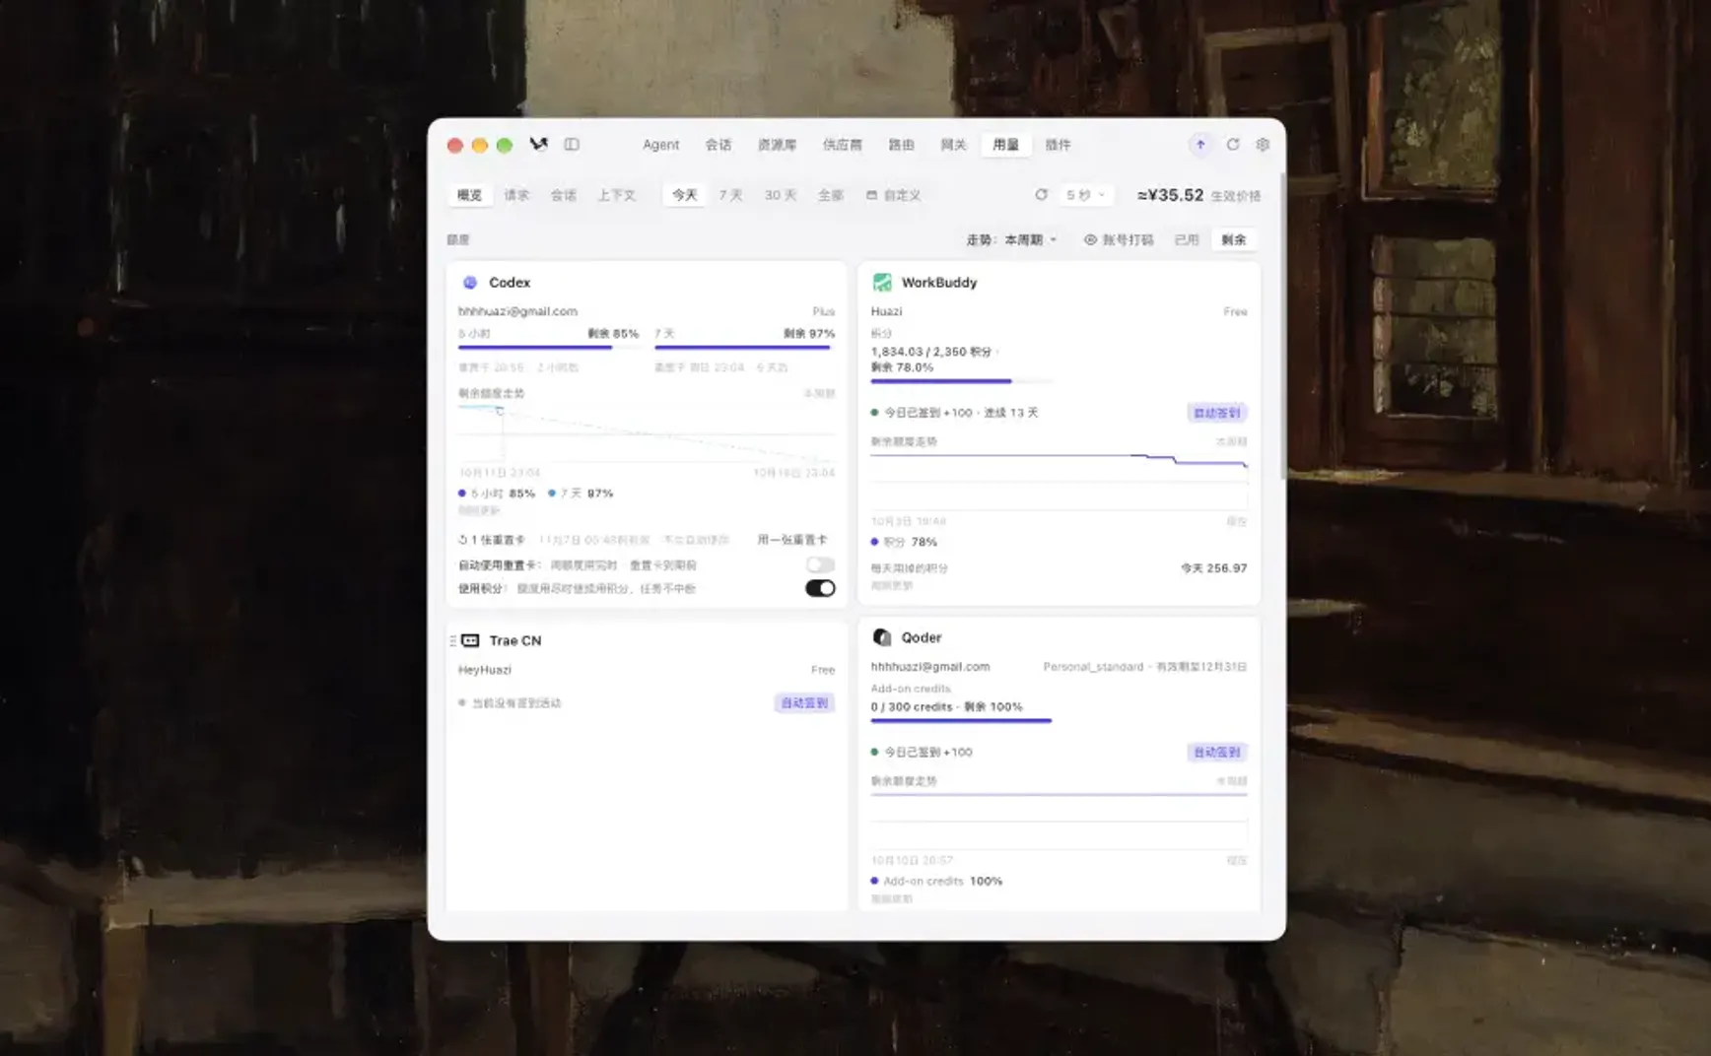This screenshot has width=1711, height=1056.
Task: Go to the 供应商 tab
Action: 842,144
